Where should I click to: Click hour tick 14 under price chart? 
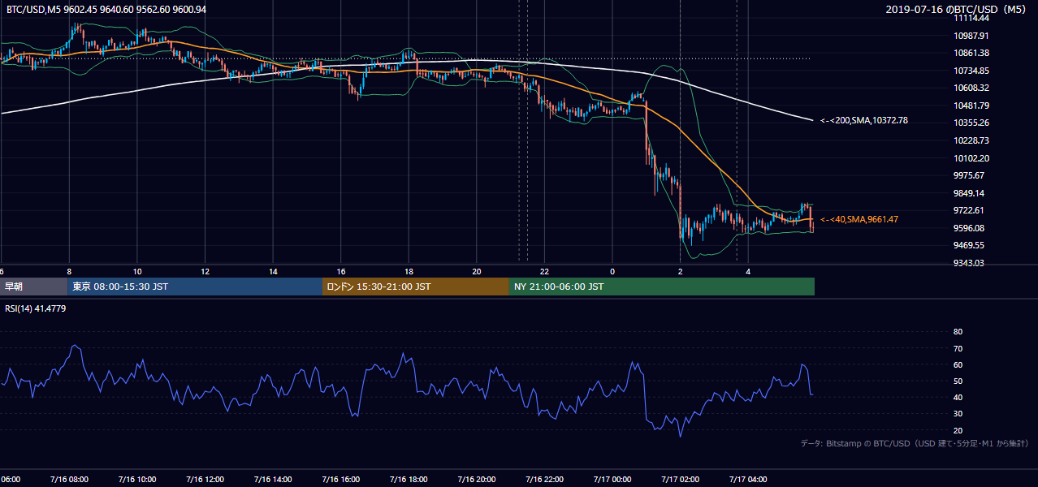[273, 271]
